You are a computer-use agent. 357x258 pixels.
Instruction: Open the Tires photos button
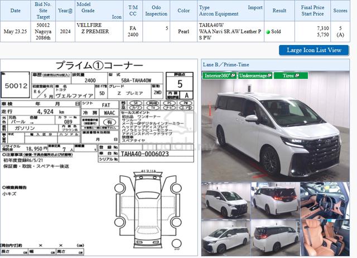coord(291,76)
